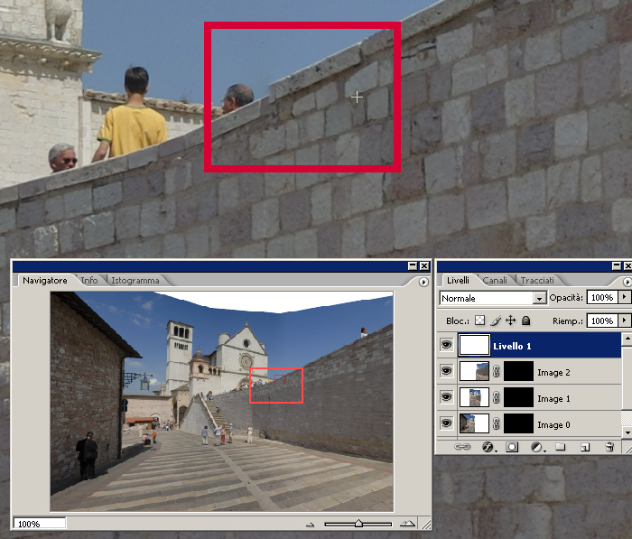Click the zoom out small mountains icon
The image size is (632, 539).
[x=310, y=524]
